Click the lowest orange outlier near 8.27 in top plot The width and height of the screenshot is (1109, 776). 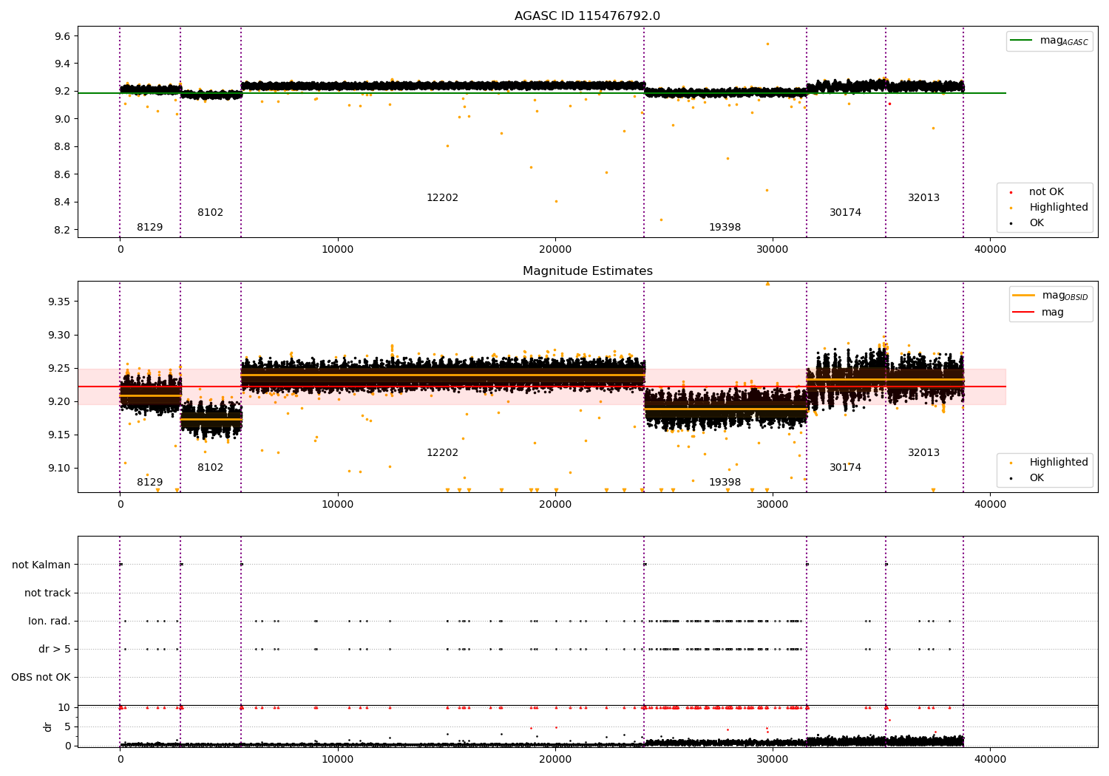click(x=661, y=219)
